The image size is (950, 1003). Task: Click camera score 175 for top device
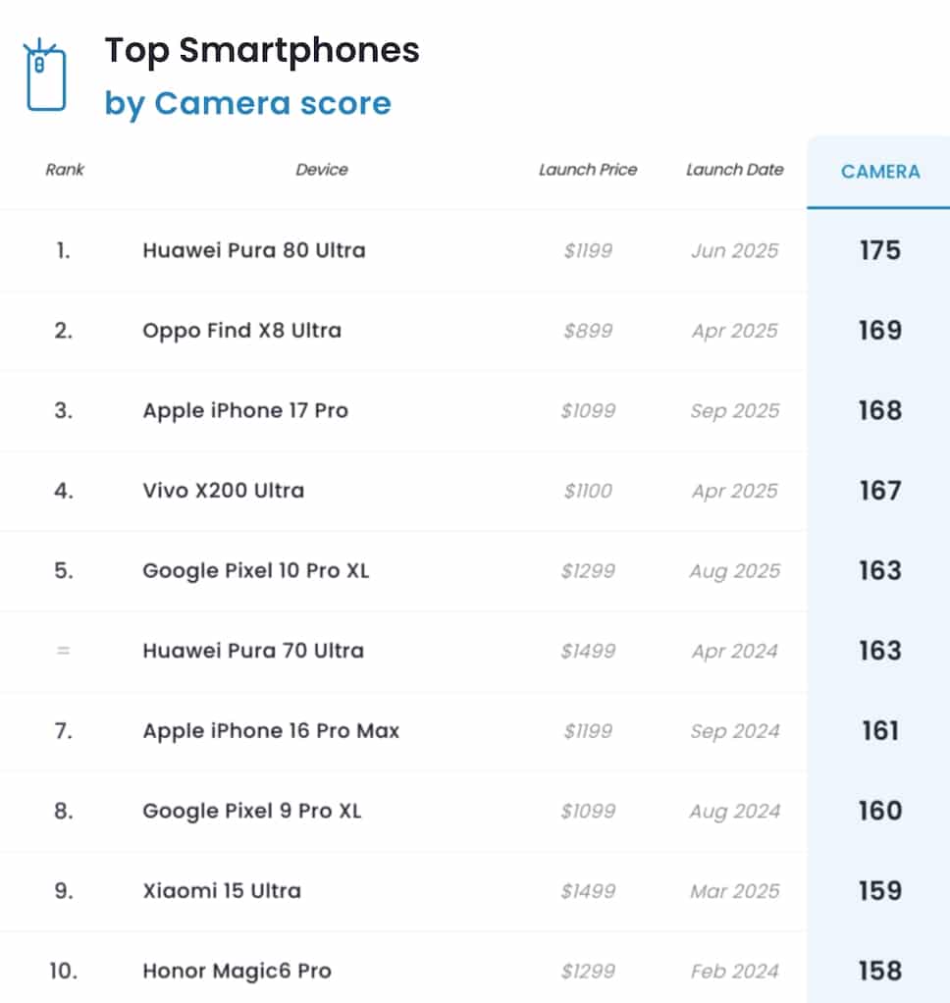[x=879, y=250]
